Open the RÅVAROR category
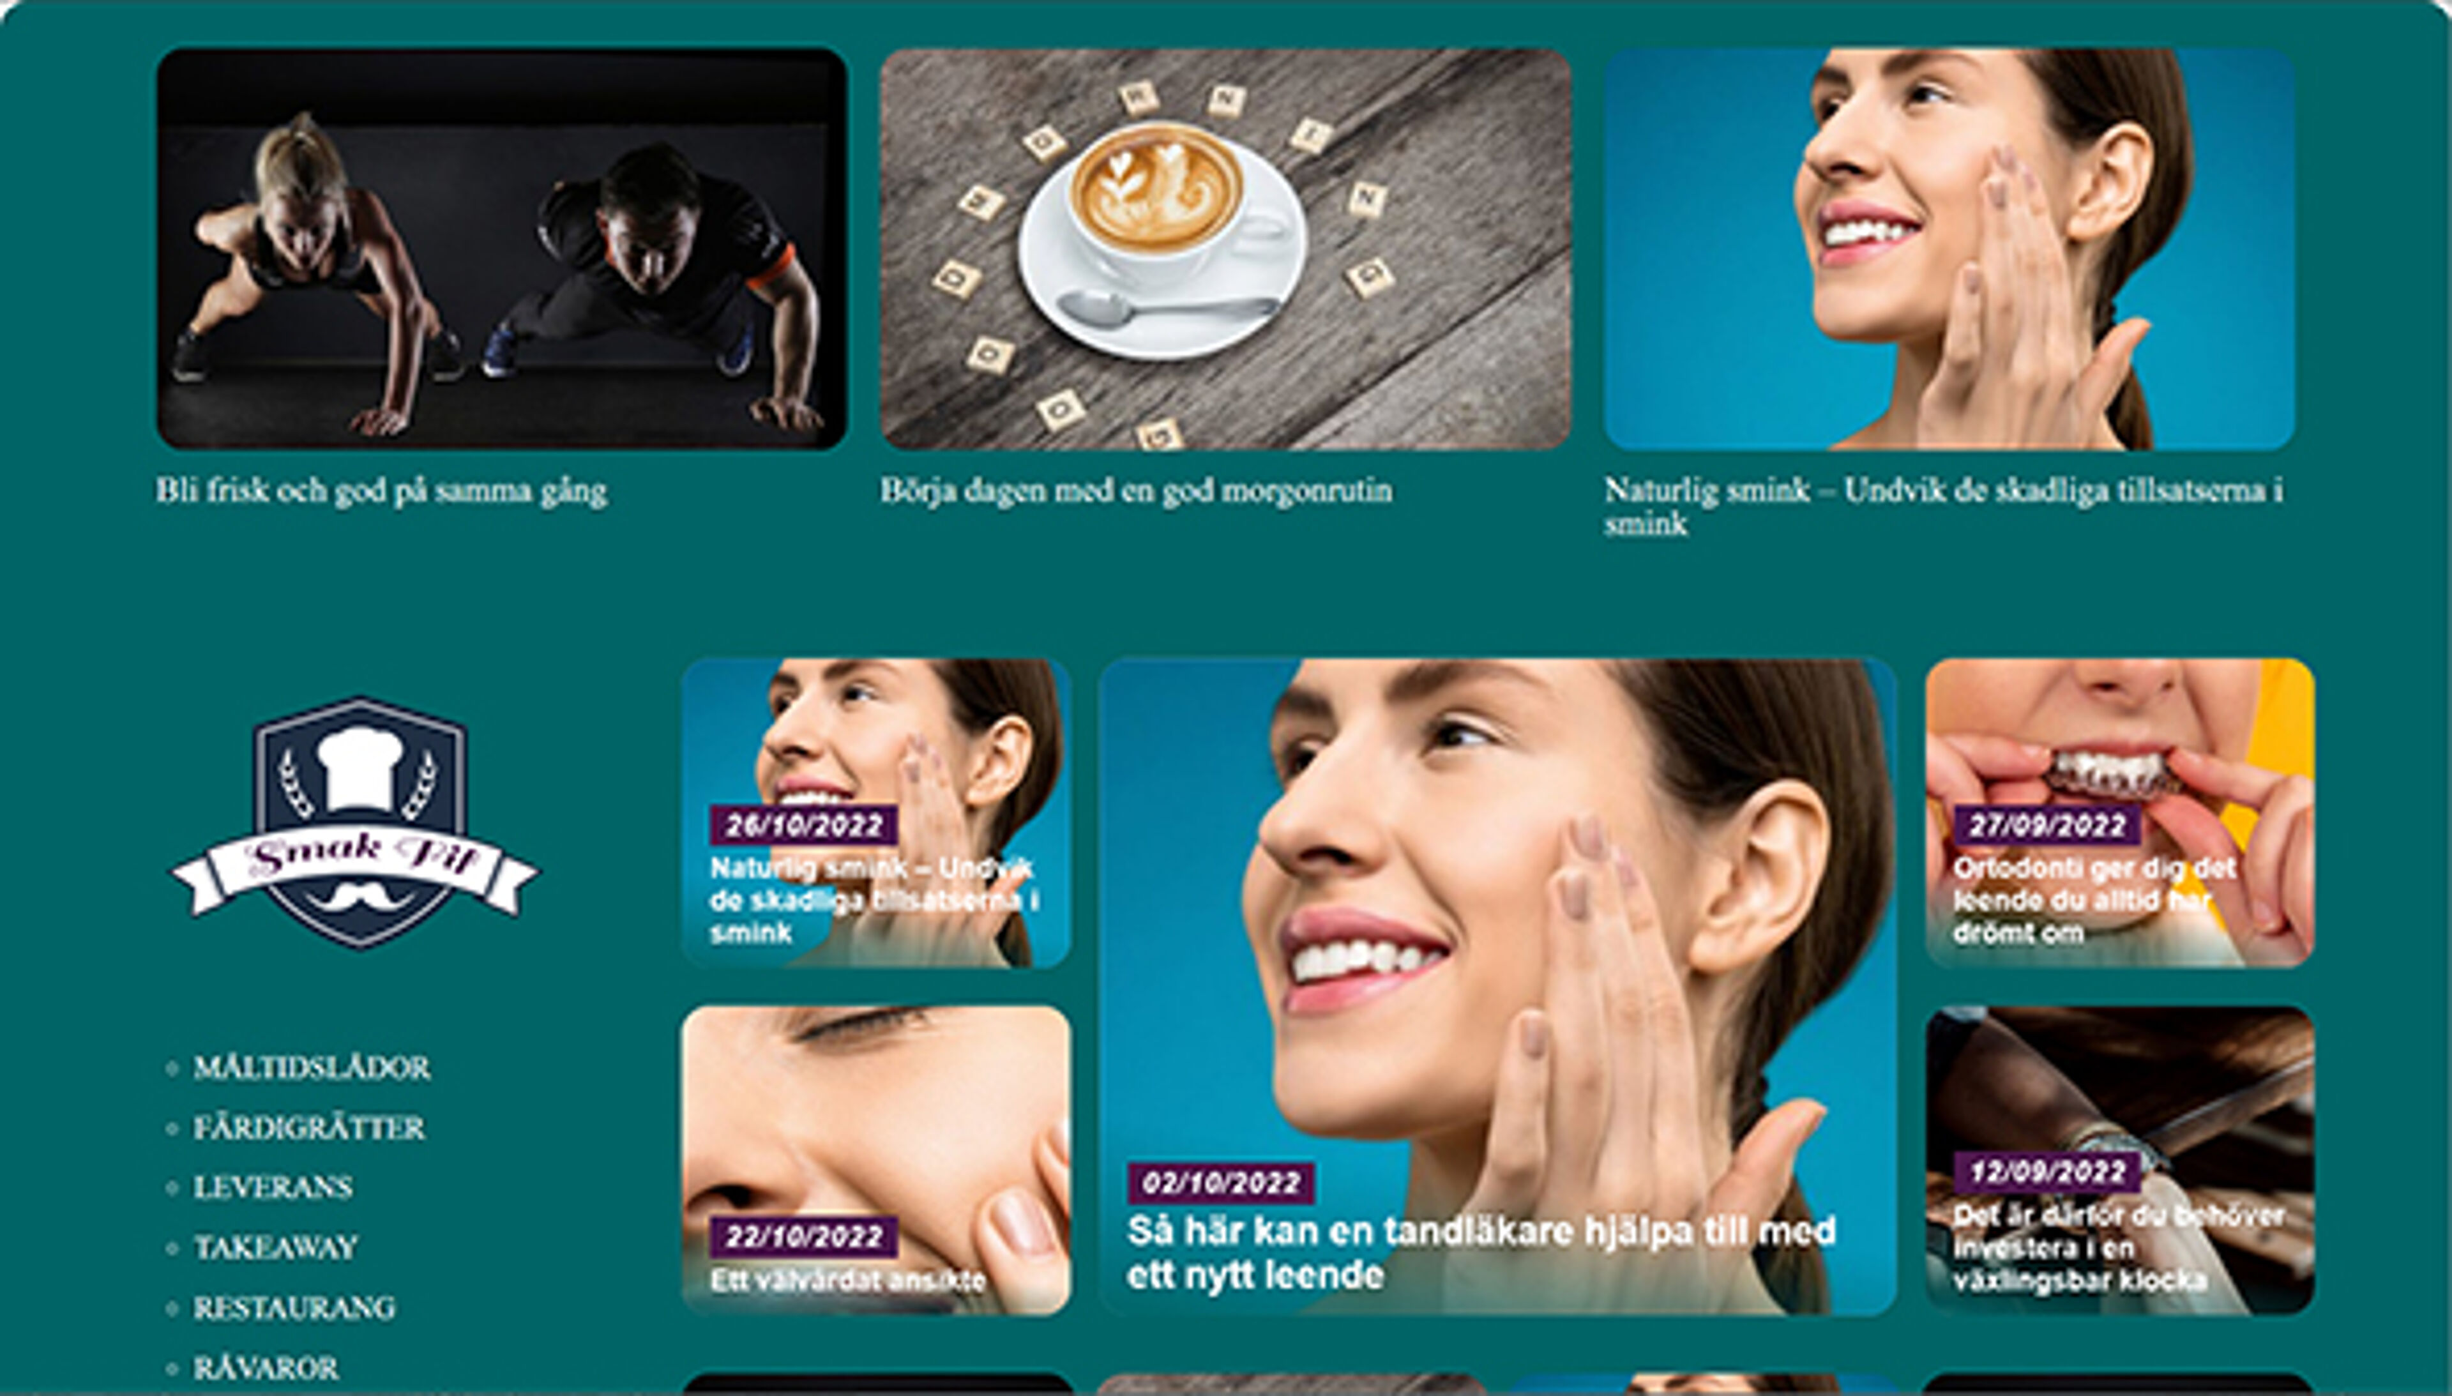The image size is (2452, 1396). (x=266, y=1367)
